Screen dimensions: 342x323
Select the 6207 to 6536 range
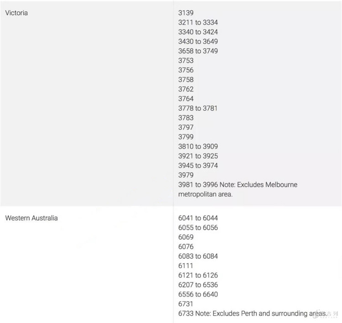click(198, 285)
